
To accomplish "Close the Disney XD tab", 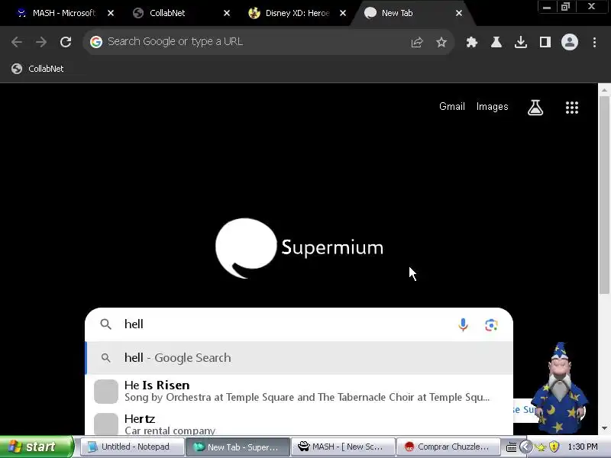I will tap(342, 13).
